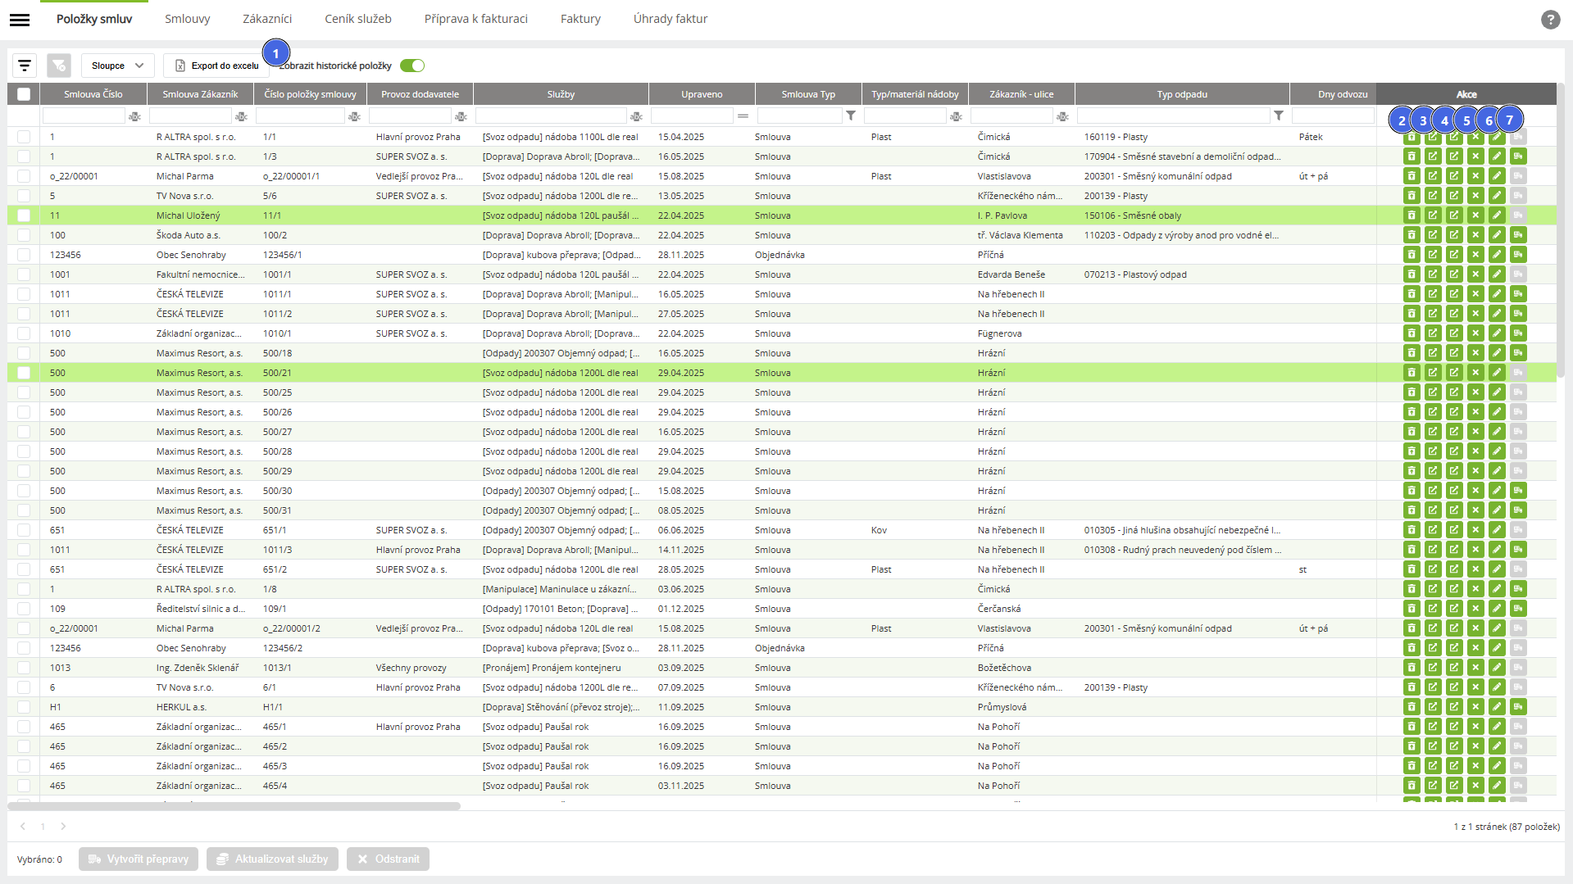The image size is (1573, 884).
Task: Open the Smlouva Typ column filter funnel
Action: pos(851,116)
